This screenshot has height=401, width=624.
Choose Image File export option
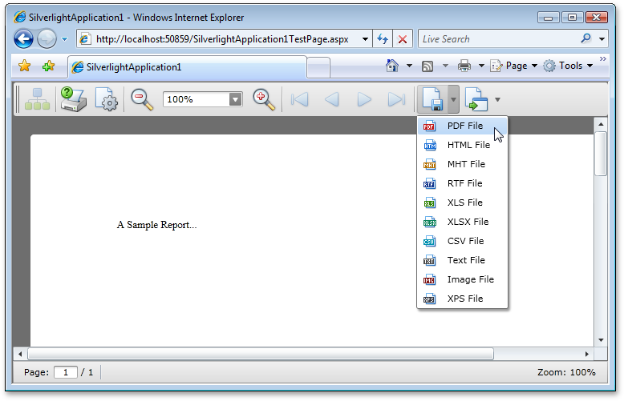pos(462,279)
